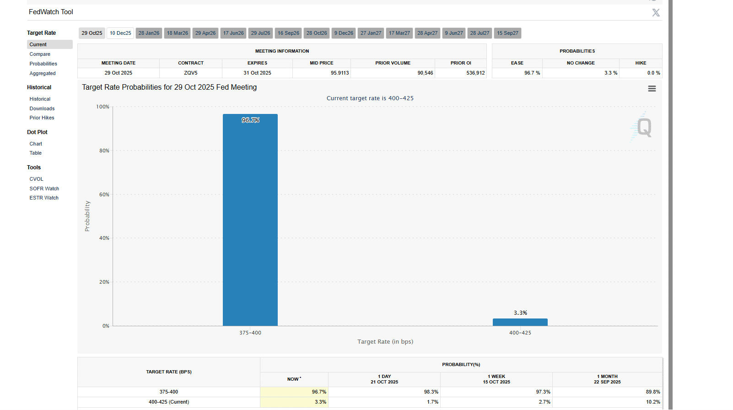Open the Downloads link under Historical
The height and width of the screenshot is (410, 733).
pos(42,108)
